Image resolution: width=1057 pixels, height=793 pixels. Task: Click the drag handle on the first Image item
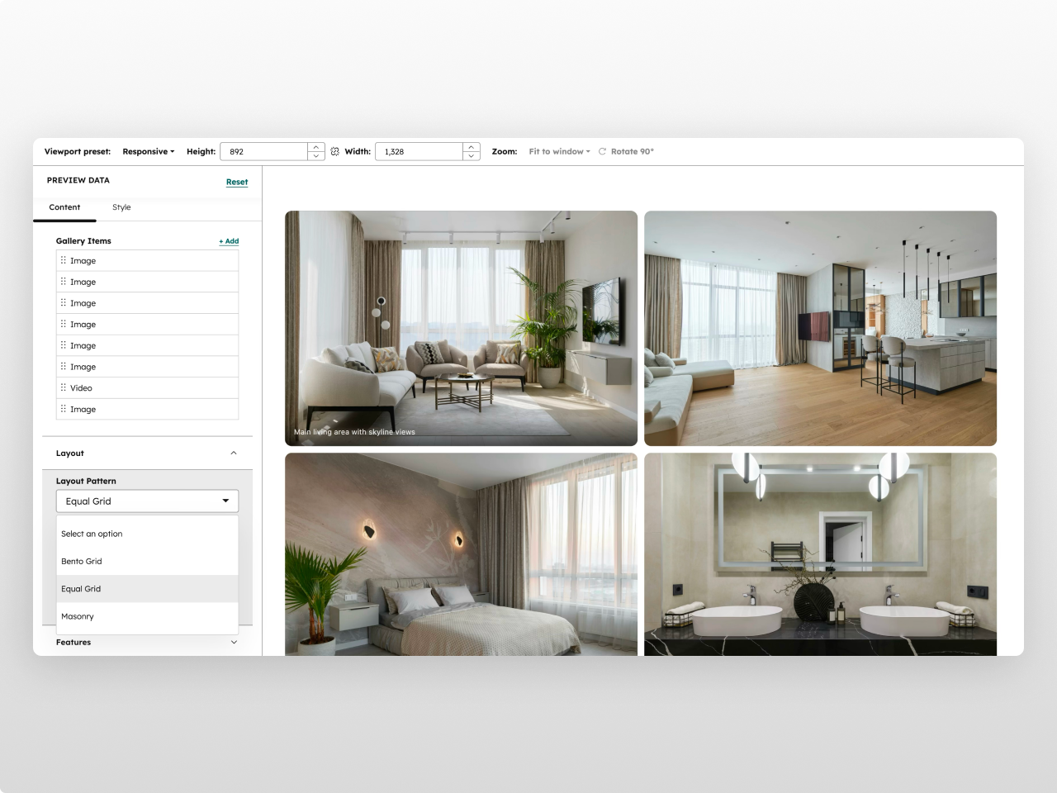click(x=64, y=260)
